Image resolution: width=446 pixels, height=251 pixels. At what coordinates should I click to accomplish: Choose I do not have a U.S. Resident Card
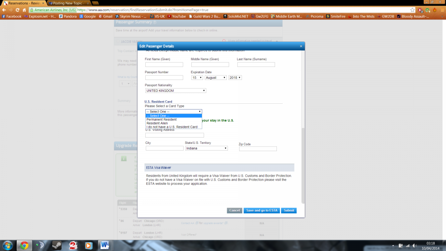pyautogui.click(x=174, y=127)
